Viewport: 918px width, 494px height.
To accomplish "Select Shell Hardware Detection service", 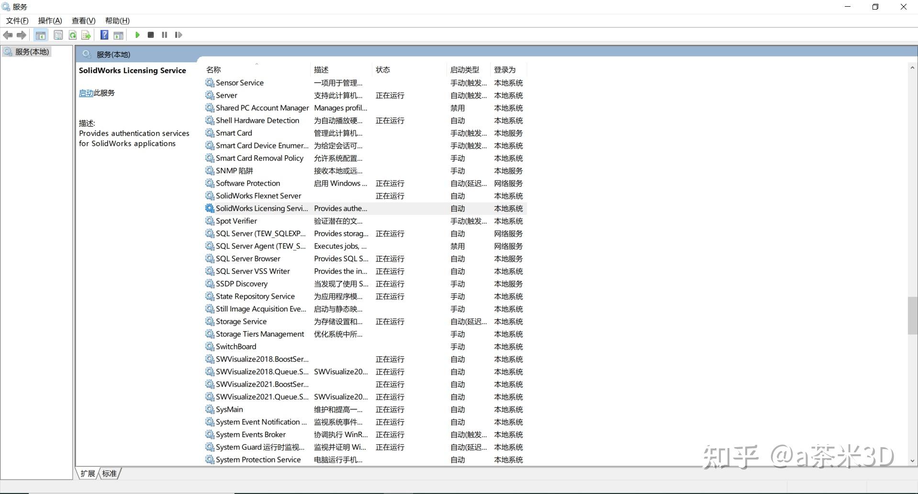I will tap(366, 121).
